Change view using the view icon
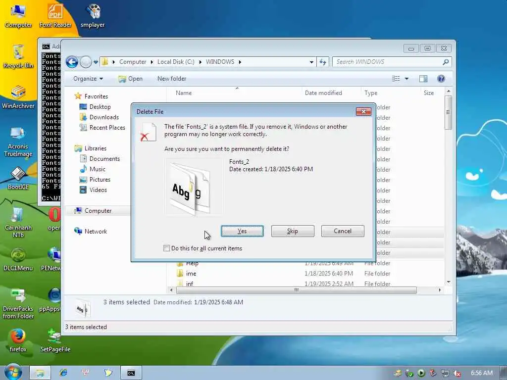This screenshot has width=507, height=380. (396, 79)
